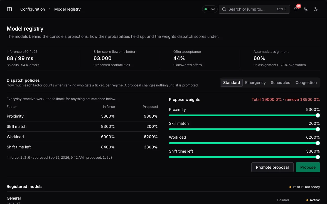This screenshot has width=327, height=204.
Task: Adjust the Skill match weight slider
Action: click(x=244, y=129)
